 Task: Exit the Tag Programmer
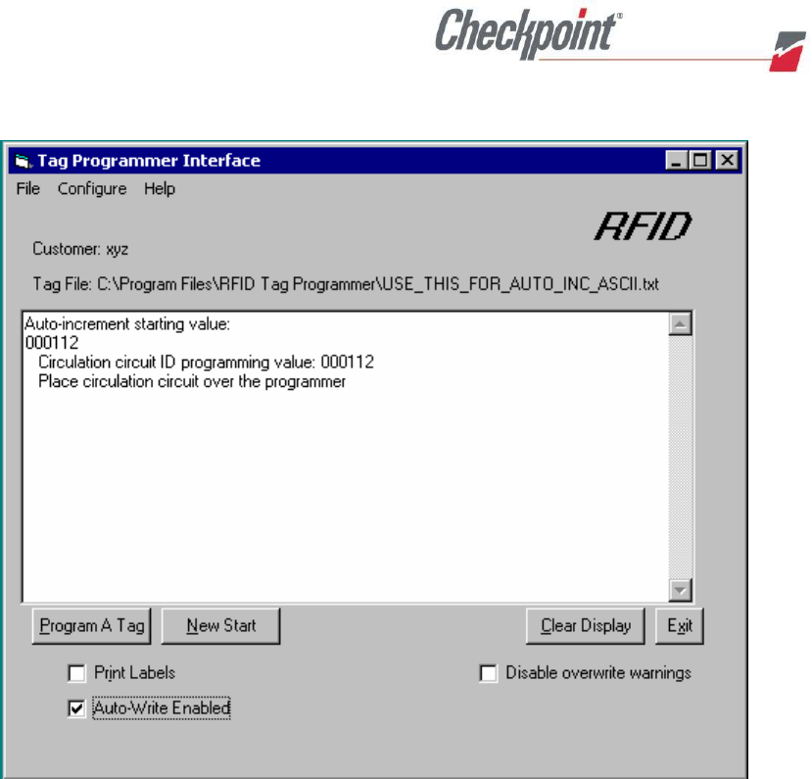tap(680, 626)
